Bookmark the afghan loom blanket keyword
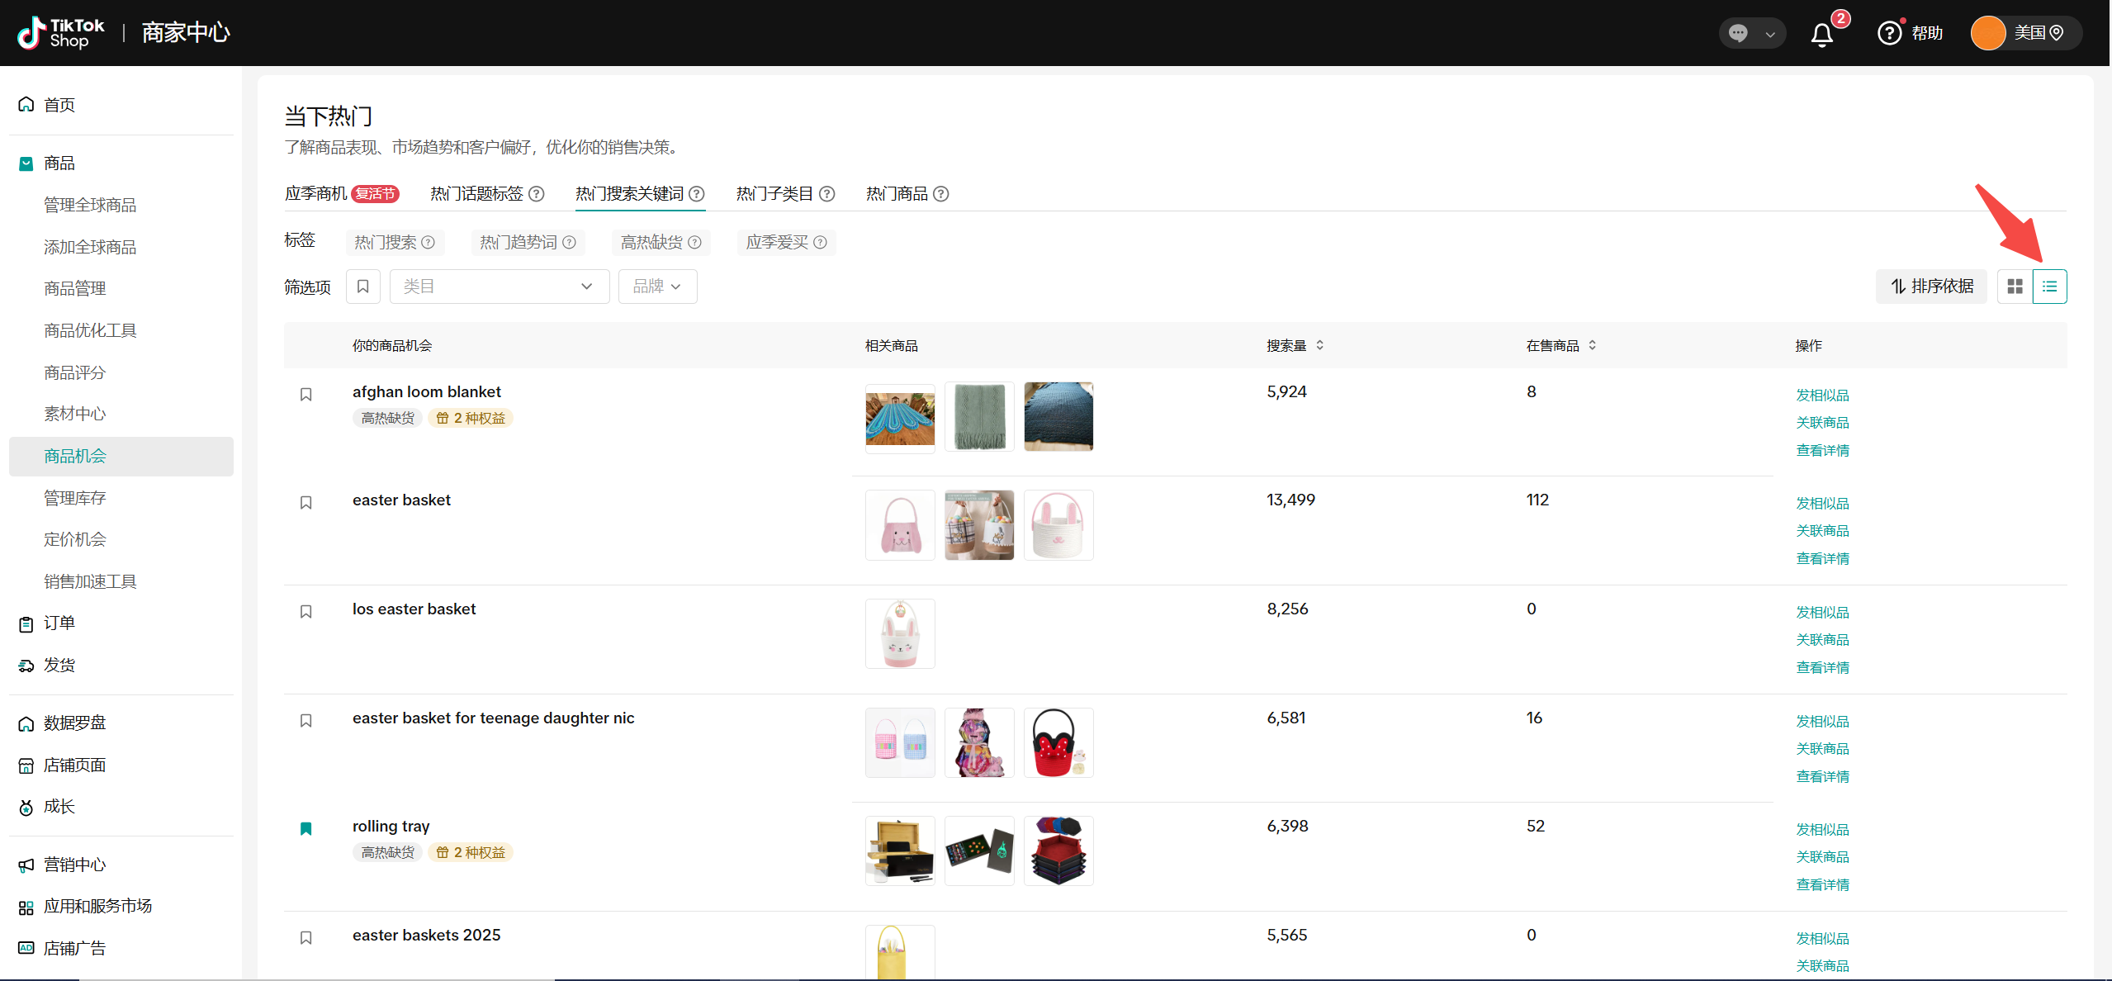2112x981 pixels. tap(305, 395)
